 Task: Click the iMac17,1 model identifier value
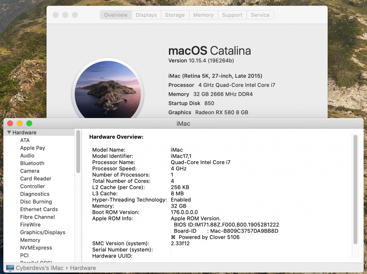(x=181, y=156)
